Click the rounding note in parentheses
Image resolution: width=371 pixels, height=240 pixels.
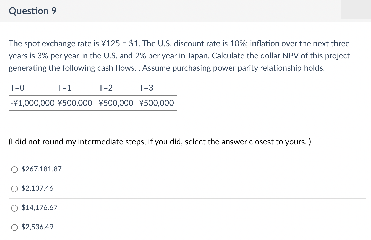(159, 142)
